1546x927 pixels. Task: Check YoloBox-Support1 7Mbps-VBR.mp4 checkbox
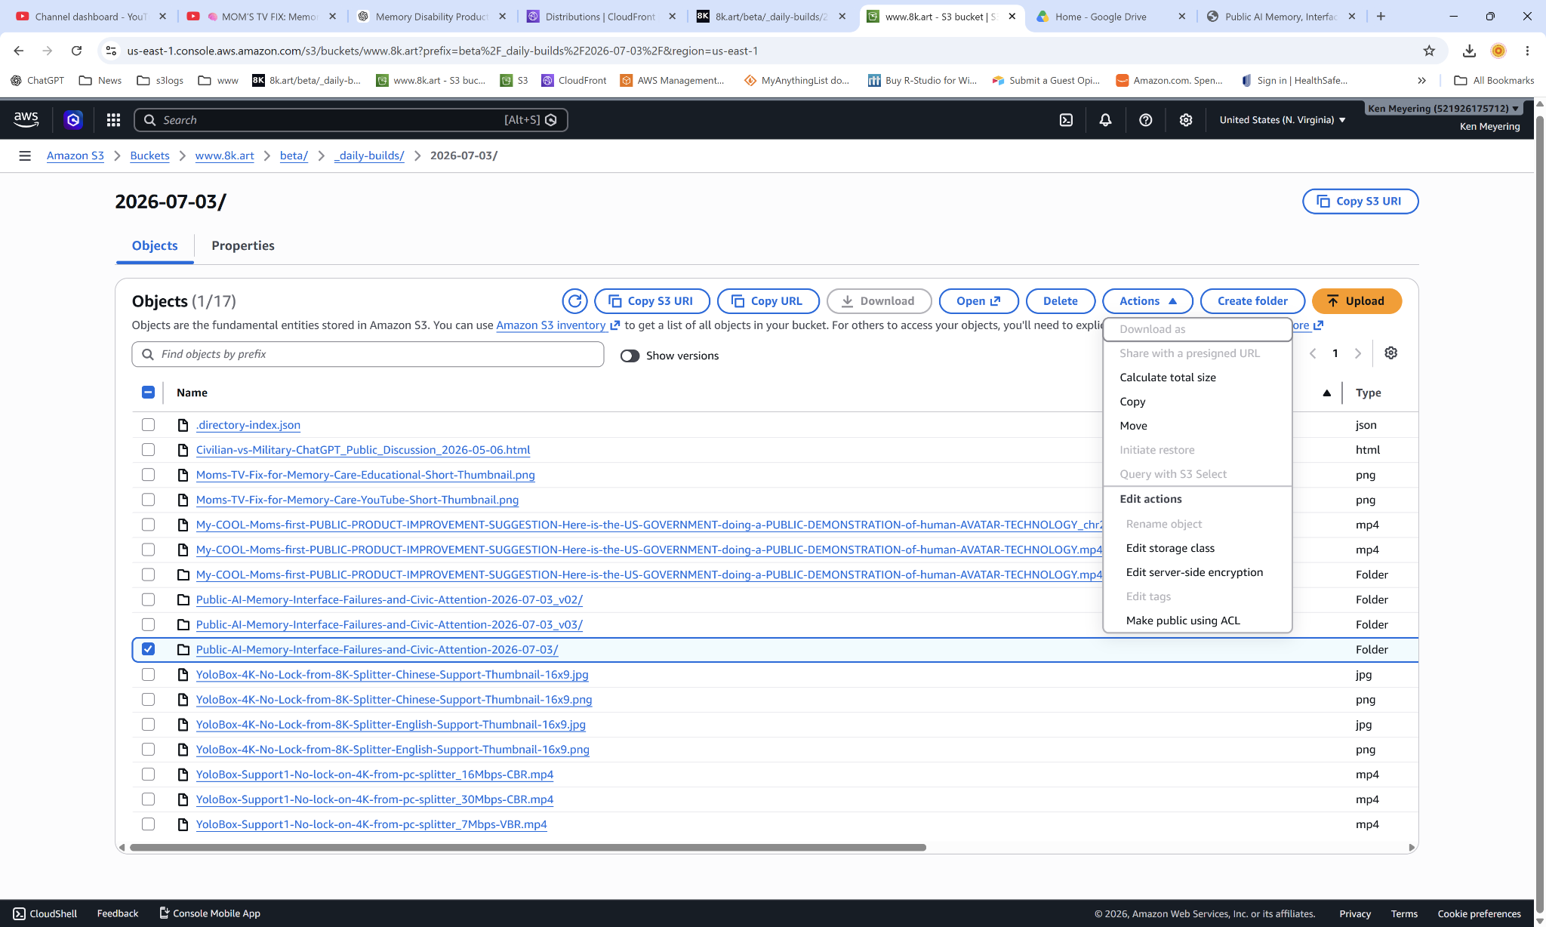point(148,824)
